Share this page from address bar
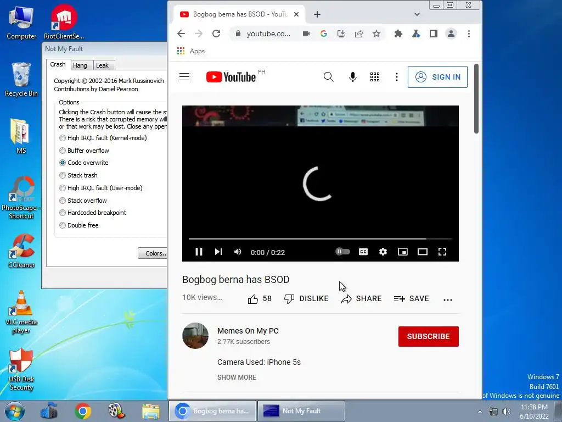Screen dimensions: 562x422 click(359, 34)
